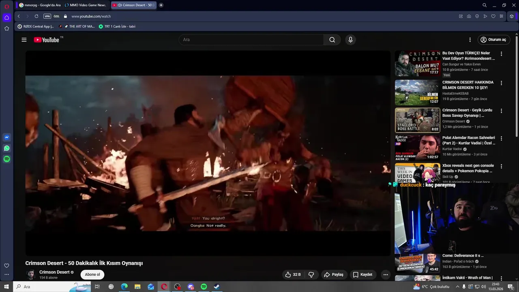Open the edit page icon in address bar
This screenshot has height=292, width=519.
point(461,16)
